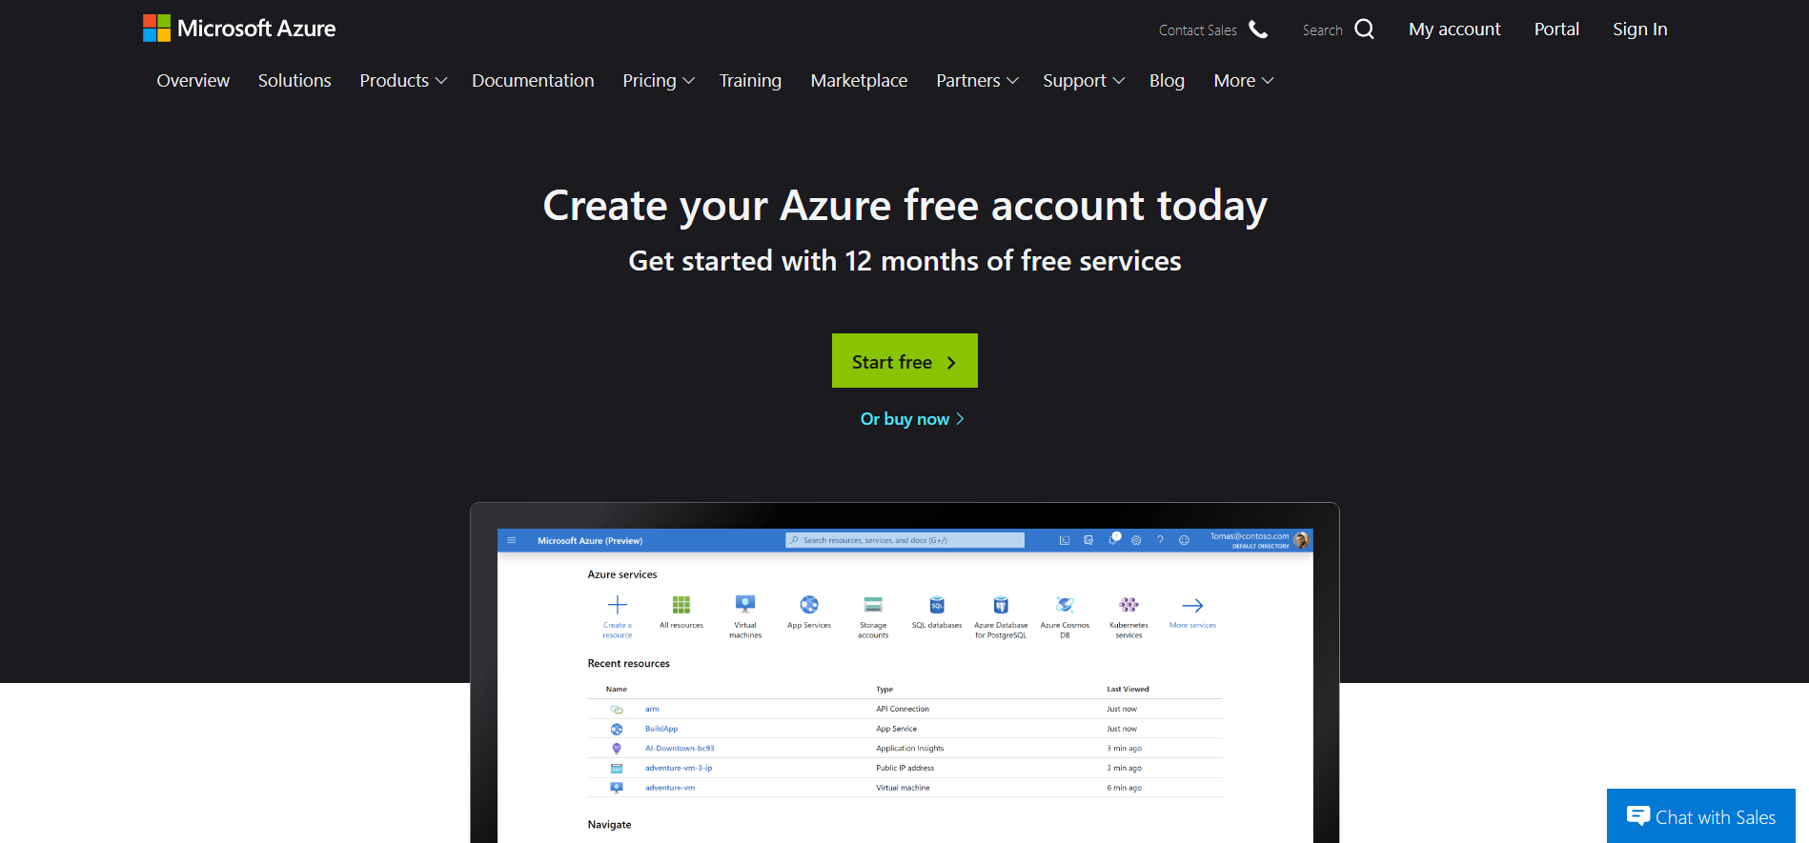Open the Chat with Sales button
This screenshot has width=1809, height=843.
(x=1701, y=816)
